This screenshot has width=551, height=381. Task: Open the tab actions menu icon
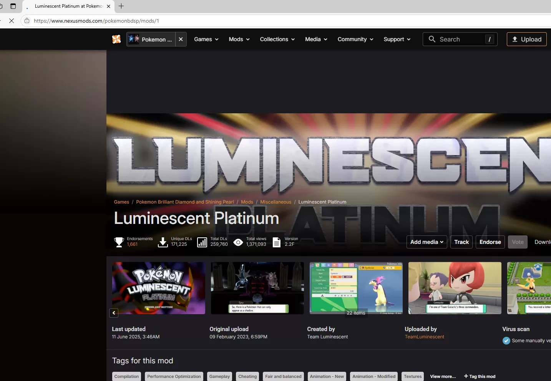tap(13, 6)
